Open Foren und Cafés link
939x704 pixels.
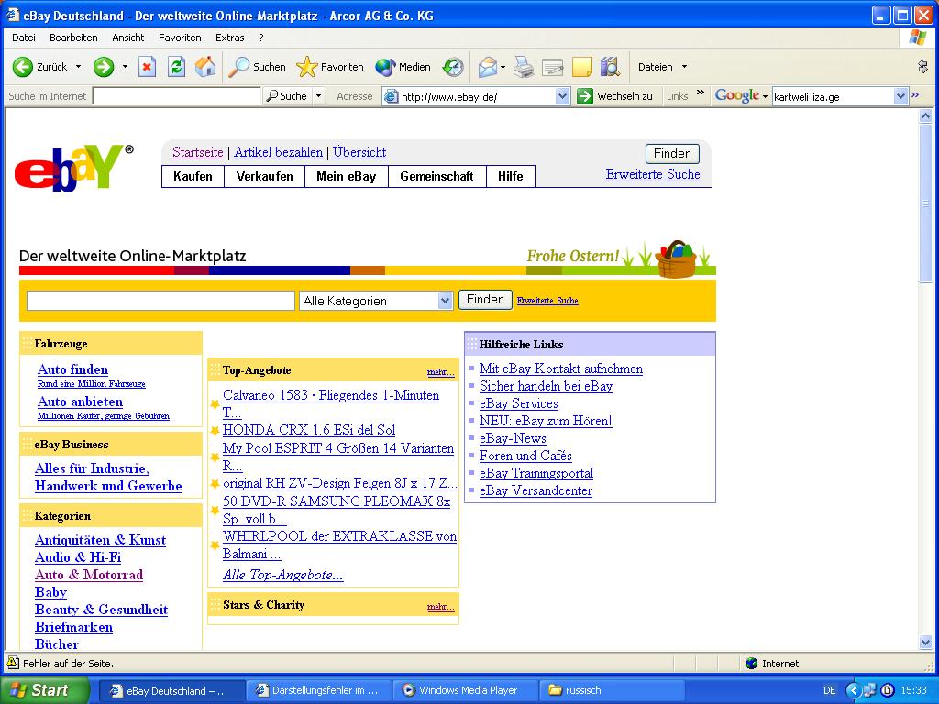pyautogui.click(x=525, y=456)
